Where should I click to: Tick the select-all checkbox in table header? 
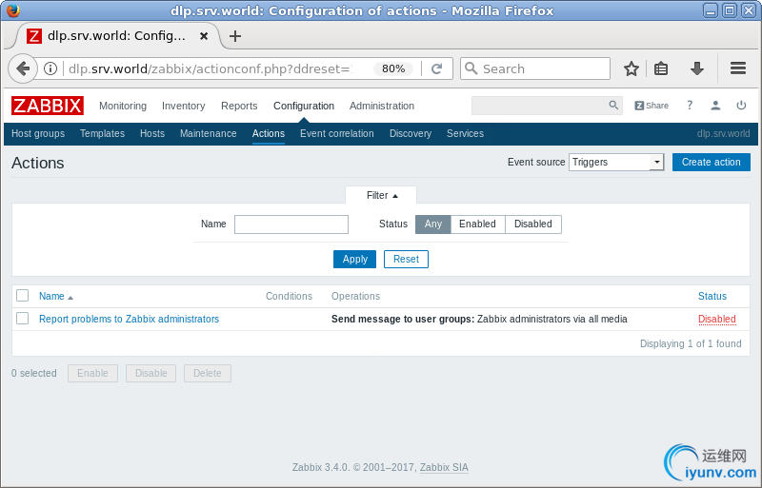22,295
